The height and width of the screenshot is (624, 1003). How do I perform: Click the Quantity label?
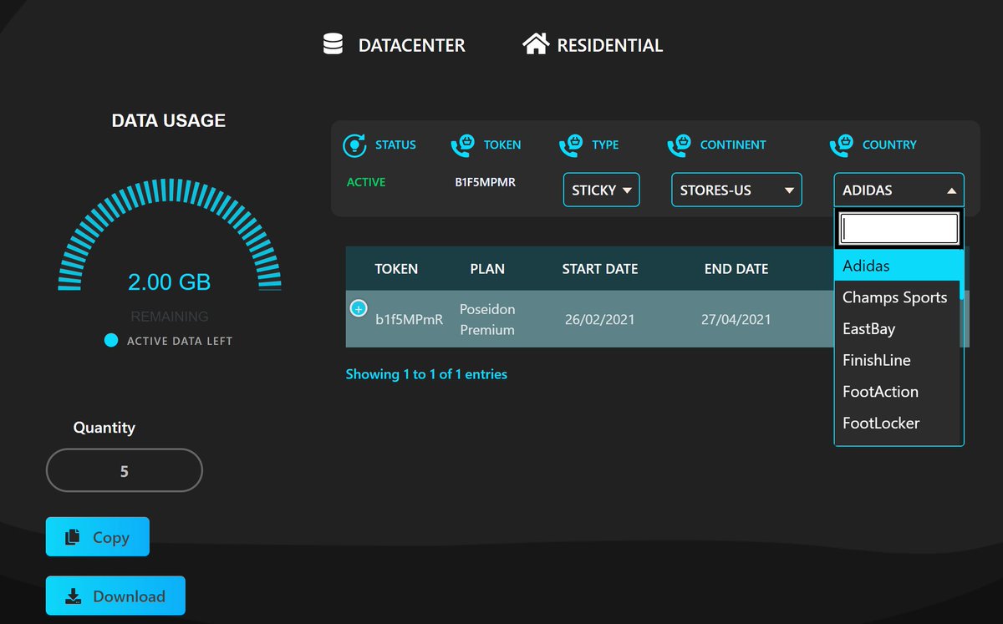click(x=104, y=428)
